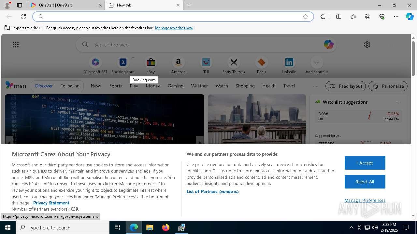
Task: Open the Health category
Action: (269, 86)
